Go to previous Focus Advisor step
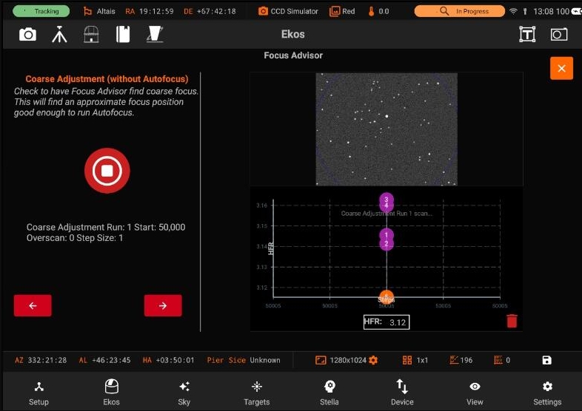 33,305
